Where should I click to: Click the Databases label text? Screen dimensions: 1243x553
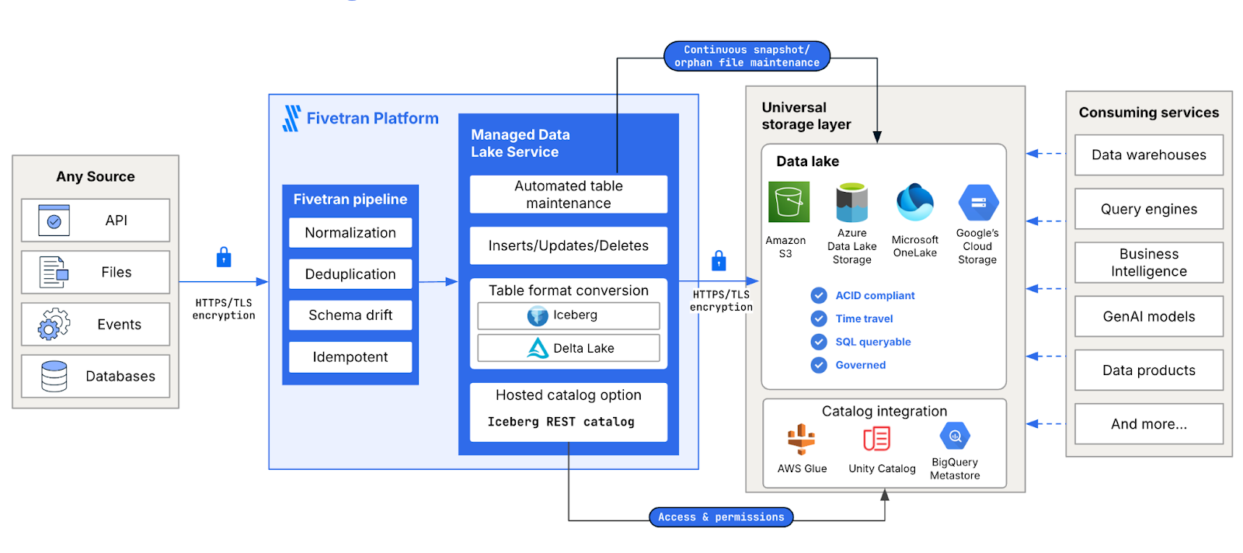point(120,376)
